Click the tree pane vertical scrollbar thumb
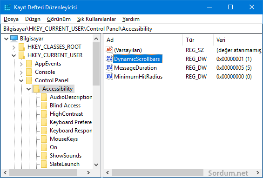This screenshot has height=178, width=263. click(96, 64)
